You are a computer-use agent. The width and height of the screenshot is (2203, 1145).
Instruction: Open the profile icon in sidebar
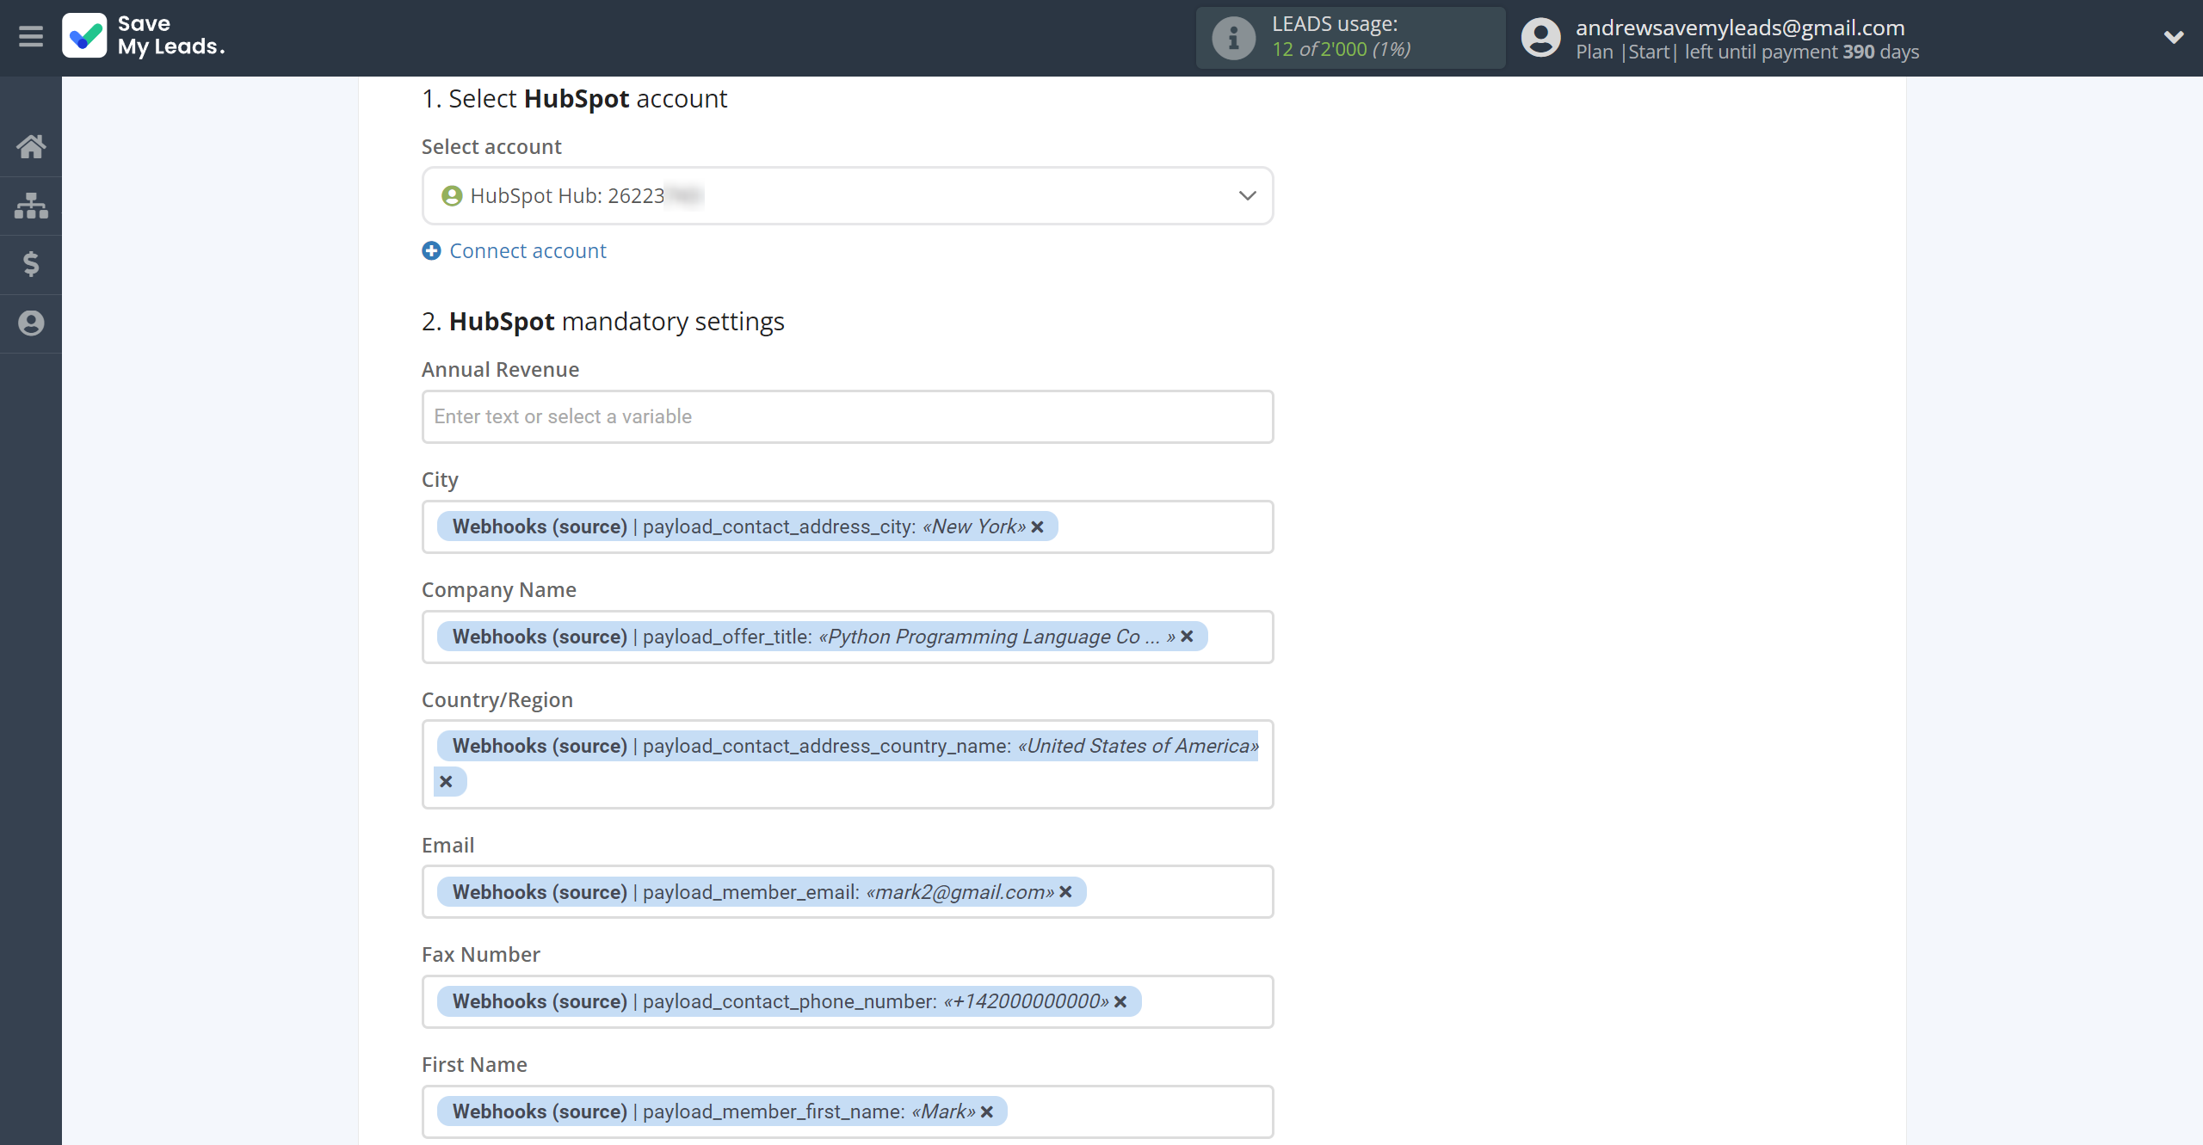point(31,323)
